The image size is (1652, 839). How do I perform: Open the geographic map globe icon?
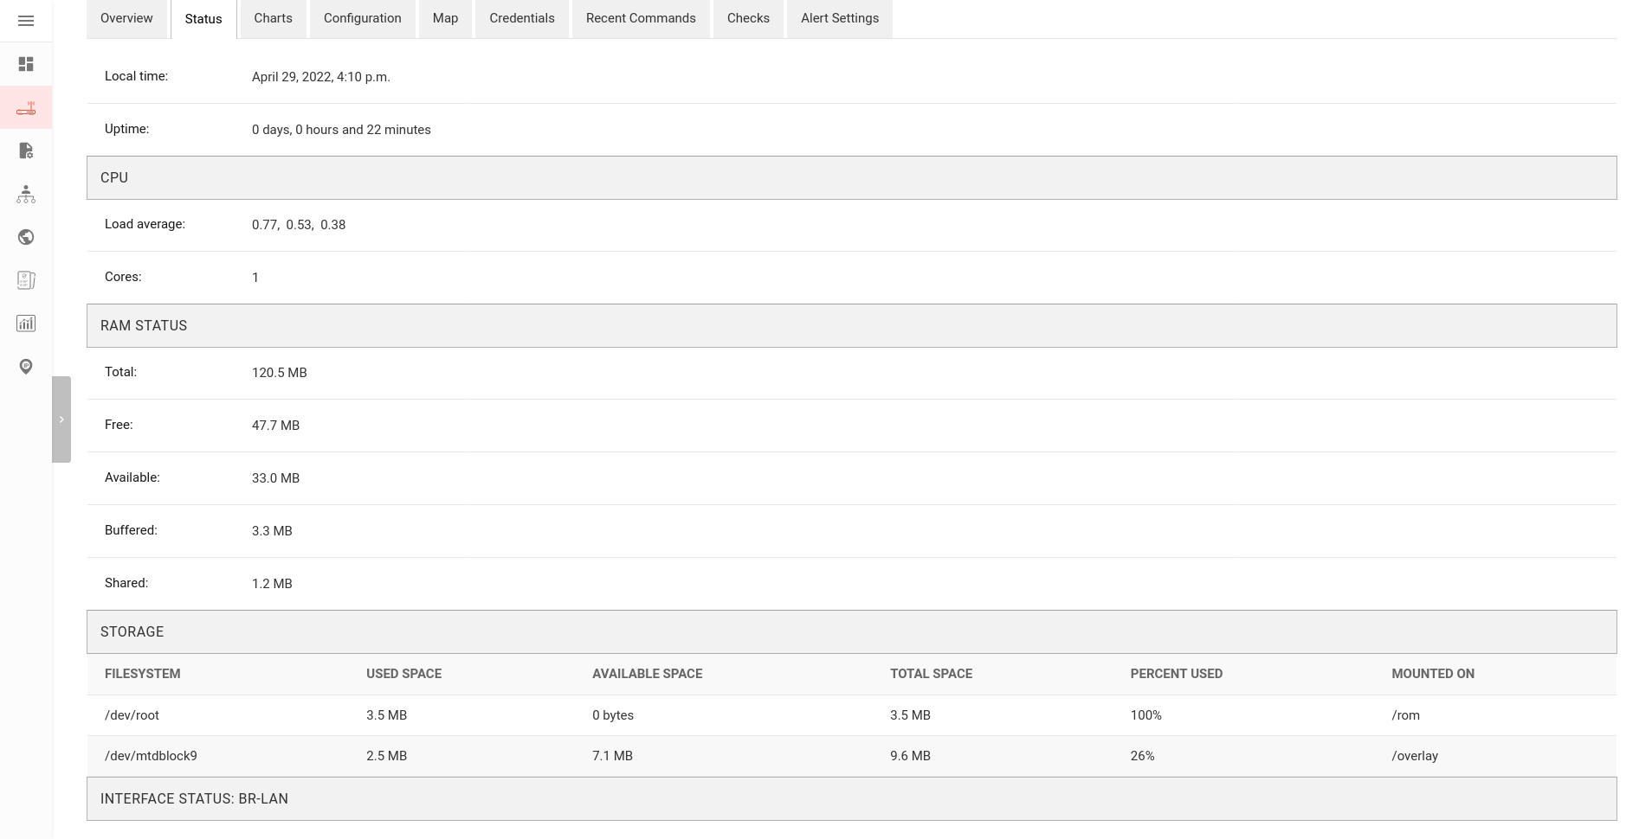coord(26,237)
